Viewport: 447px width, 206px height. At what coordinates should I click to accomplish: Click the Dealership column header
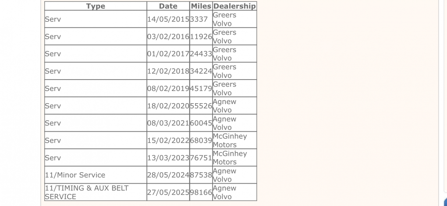click(x=234, y=6)
